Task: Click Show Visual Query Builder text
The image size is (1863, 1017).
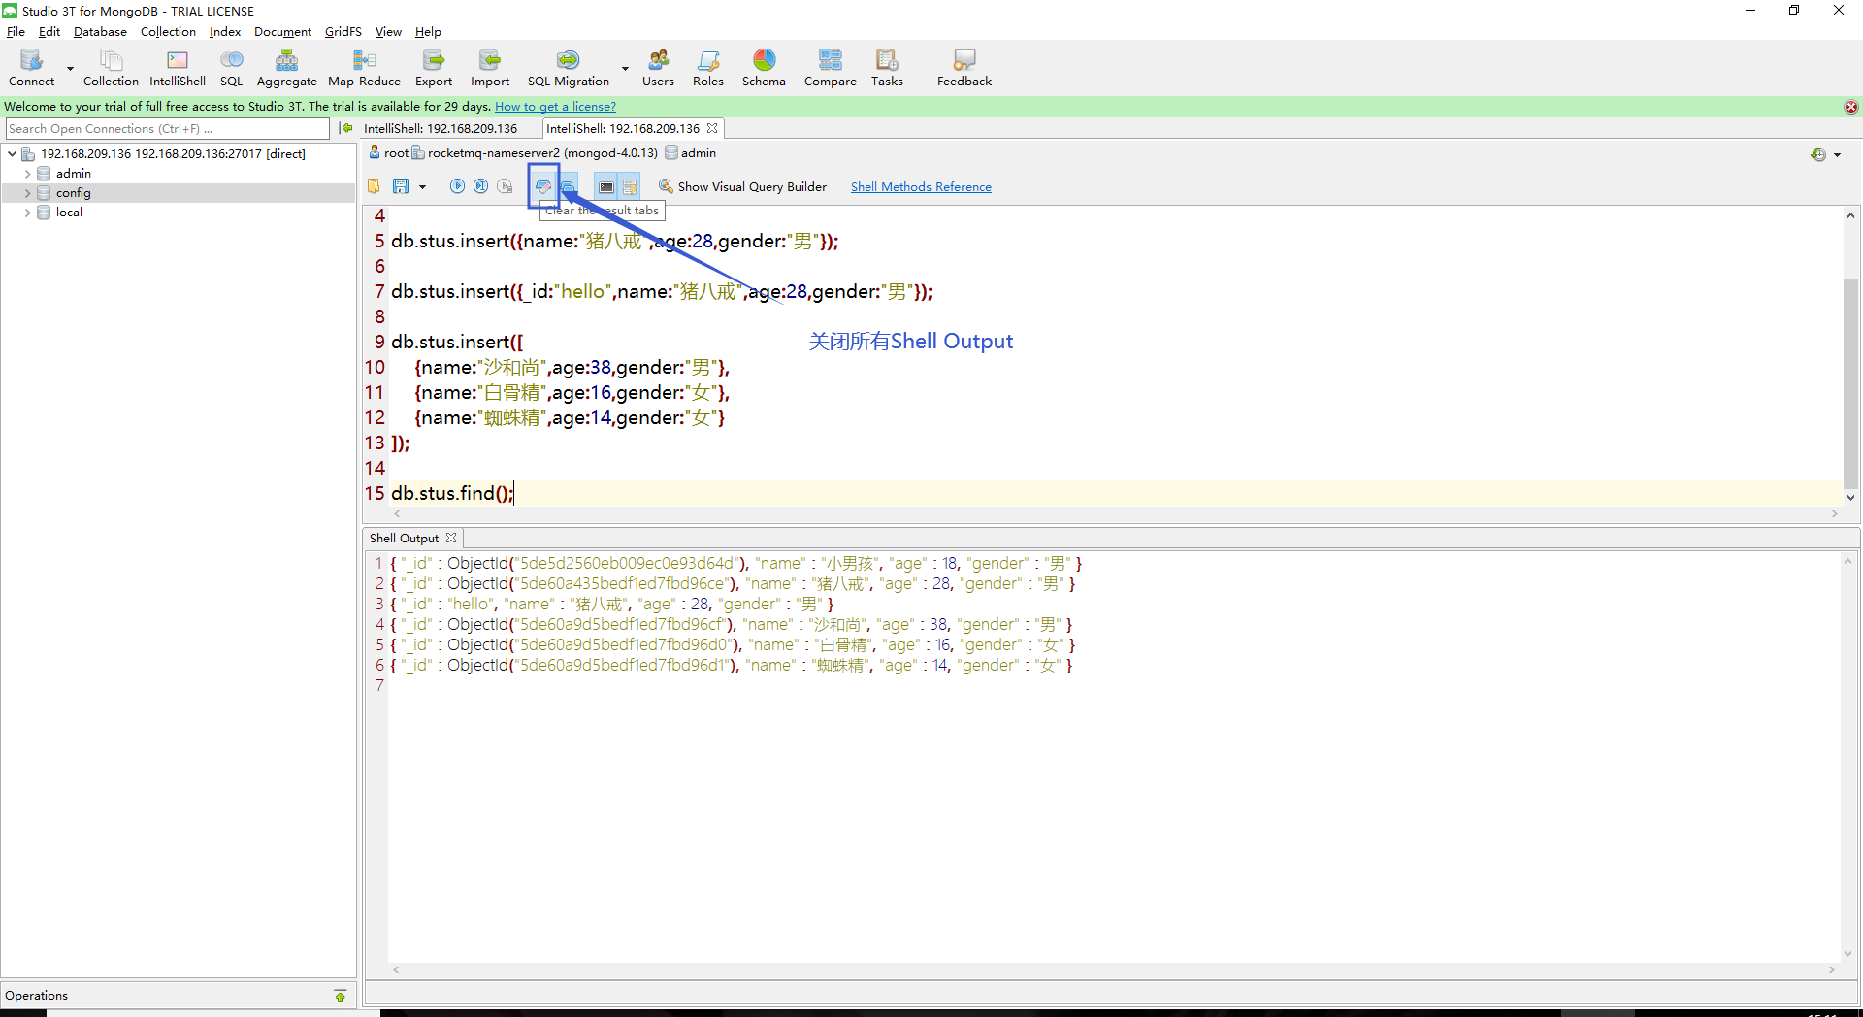Action: [752, 187]
